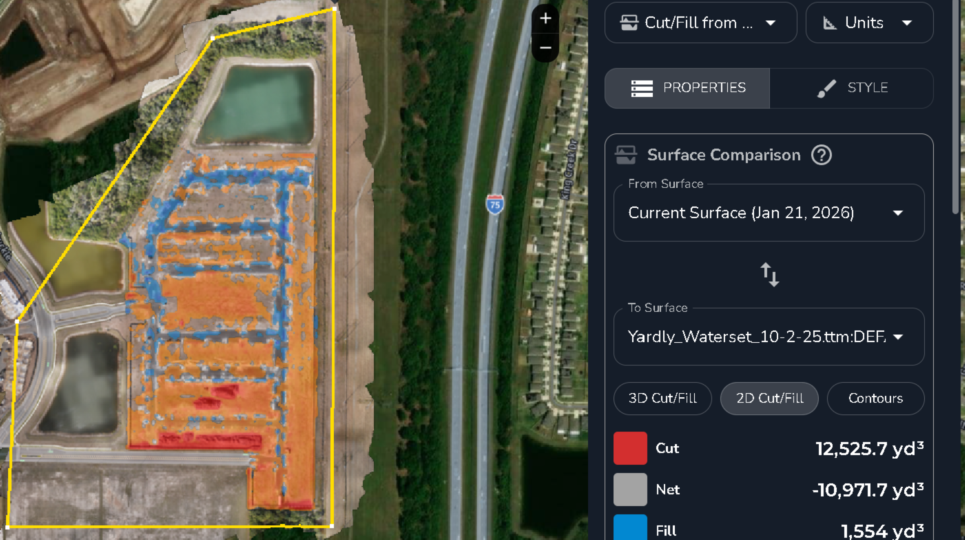Click the Properties list icon
This screenshot has width=965, height=540.
click(x=642, y=88)
